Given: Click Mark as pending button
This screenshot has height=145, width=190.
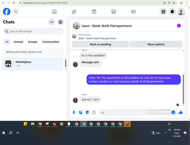Looking at the screenshot, I should [x=100, y=44].
